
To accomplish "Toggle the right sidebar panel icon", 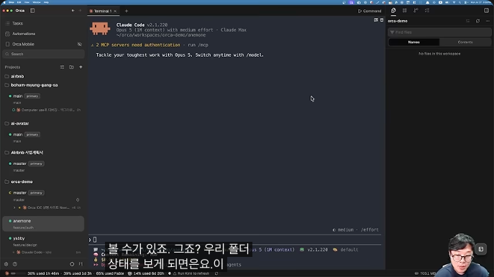I will [486, 10].
